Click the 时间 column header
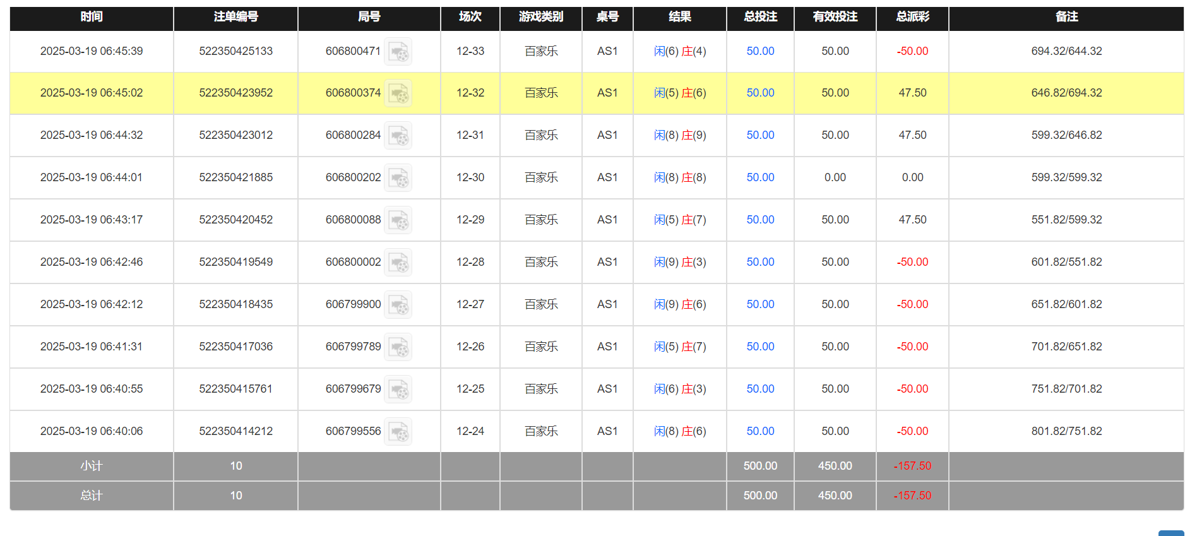 click(x=92, y=17)
